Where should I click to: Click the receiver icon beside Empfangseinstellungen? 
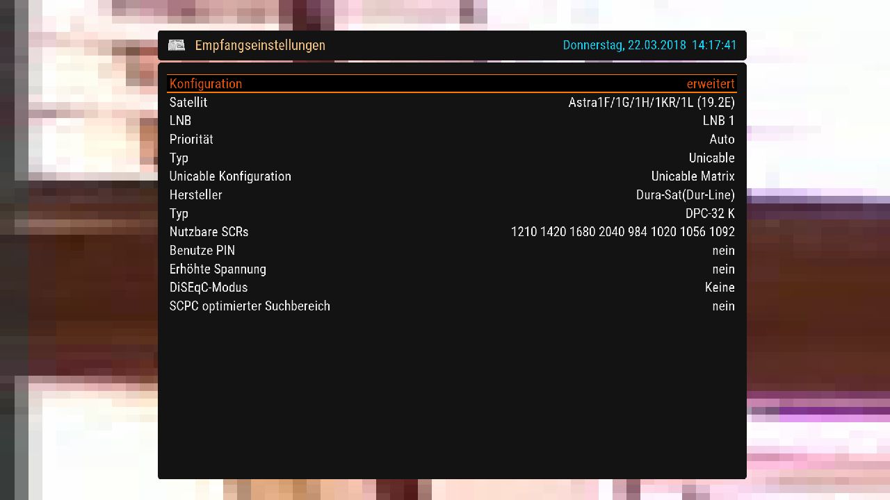tap(177, 45)
